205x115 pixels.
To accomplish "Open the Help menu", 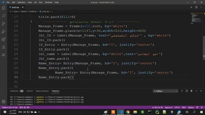I will tap(56, 2).
